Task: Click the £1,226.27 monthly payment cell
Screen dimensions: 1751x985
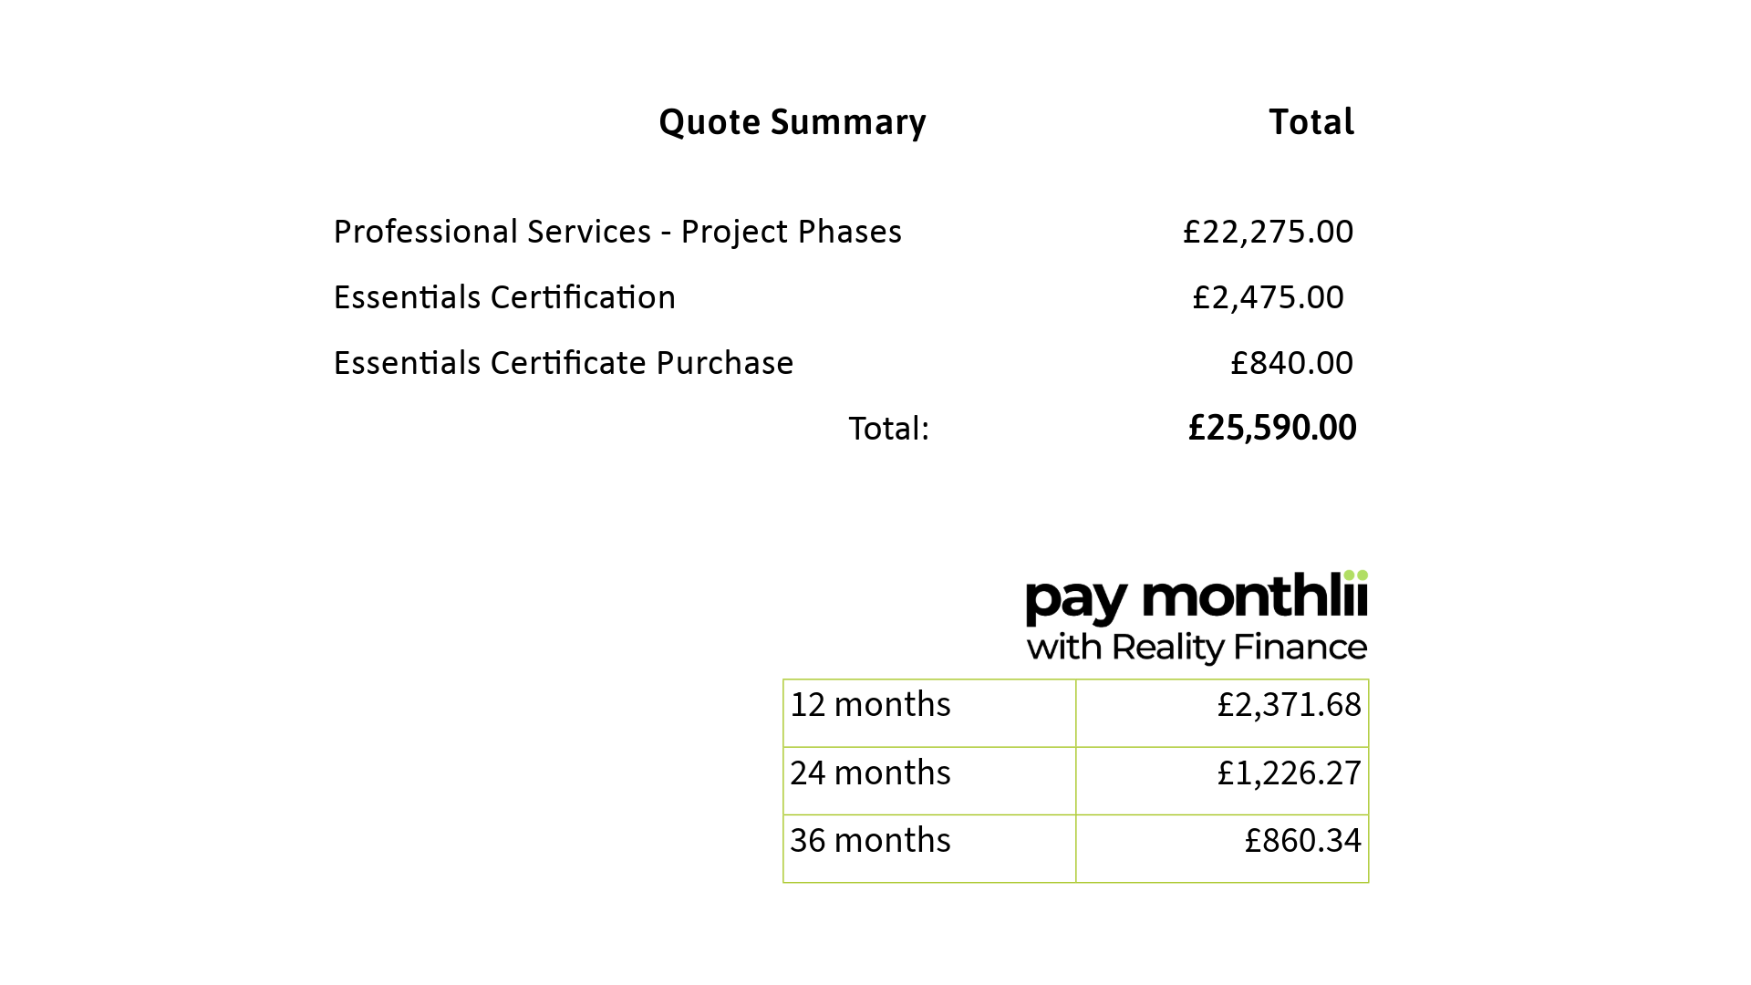Action: coord(1222,781)
